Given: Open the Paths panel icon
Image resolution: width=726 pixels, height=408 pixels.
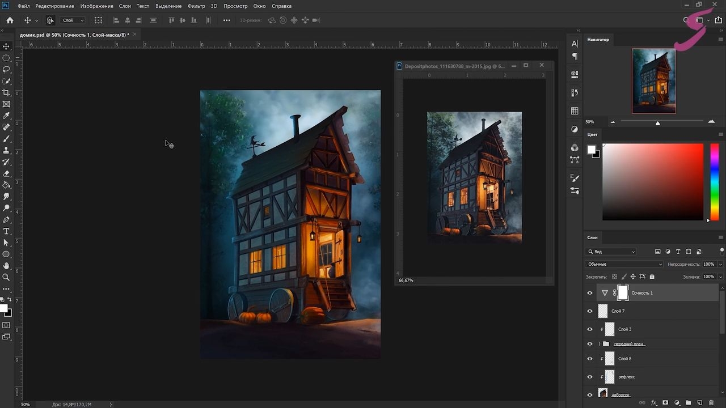Looking at the screenshot, I should pos(575,160).
